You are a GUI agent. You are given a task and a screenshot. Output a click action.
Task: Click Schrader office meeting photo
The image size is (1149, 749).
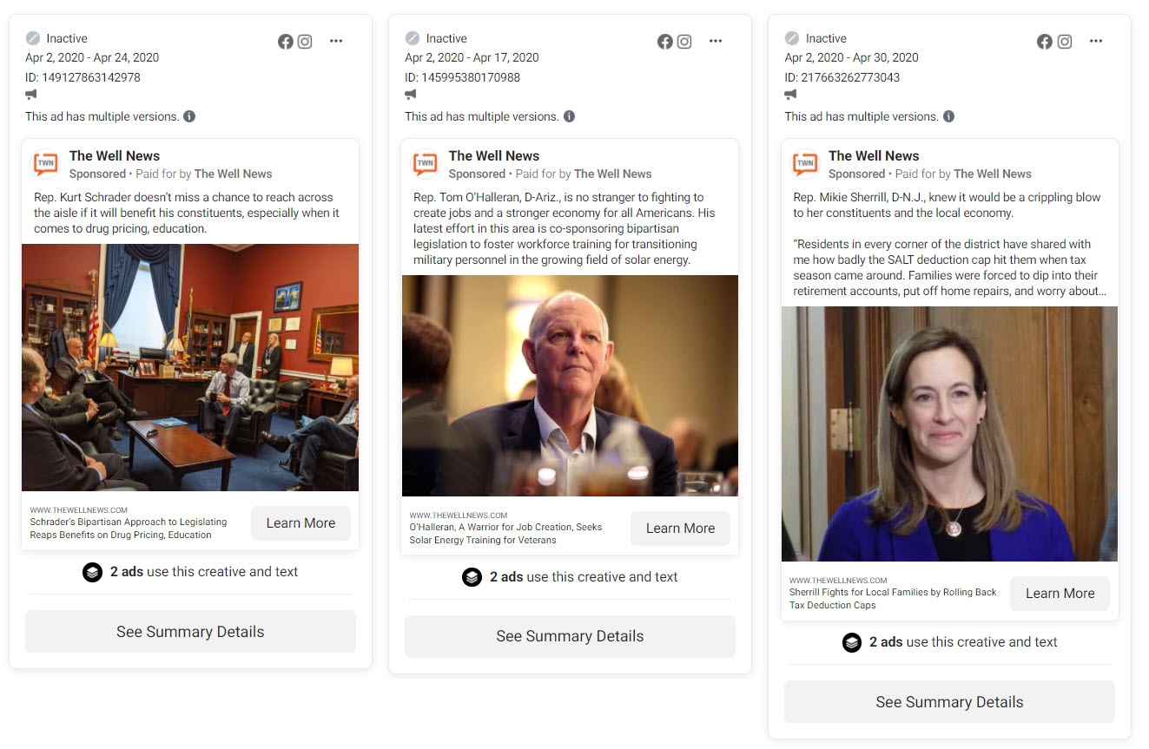(190, 368)
